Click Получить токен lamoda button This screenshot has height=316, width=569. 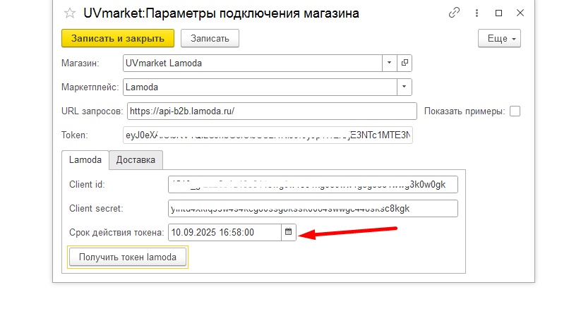coord(128,257)
